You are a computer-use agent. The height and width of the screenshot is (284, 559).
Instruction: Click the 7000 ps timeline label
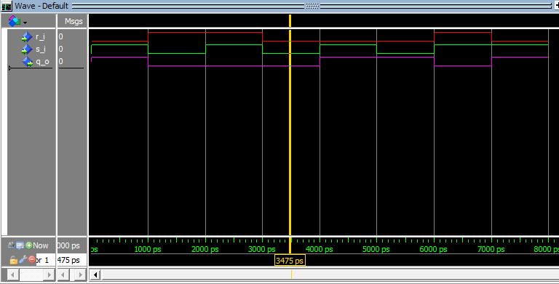click(491, 249)
